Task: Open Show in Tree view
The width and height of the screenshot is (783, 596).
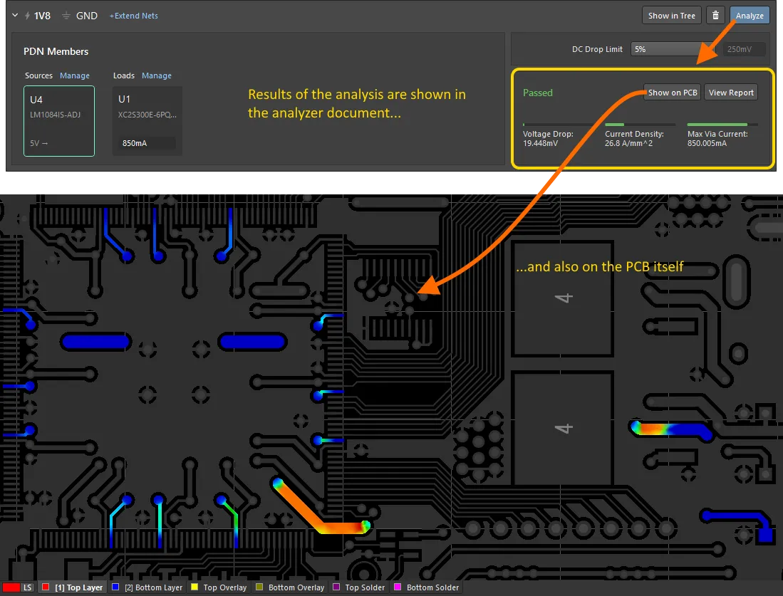Action: 672,16
